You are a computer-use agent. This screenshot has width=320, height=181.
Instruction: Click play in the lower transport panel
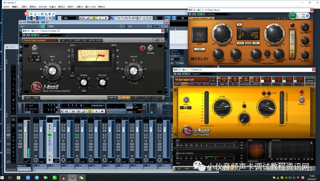(x=96, y=111)
